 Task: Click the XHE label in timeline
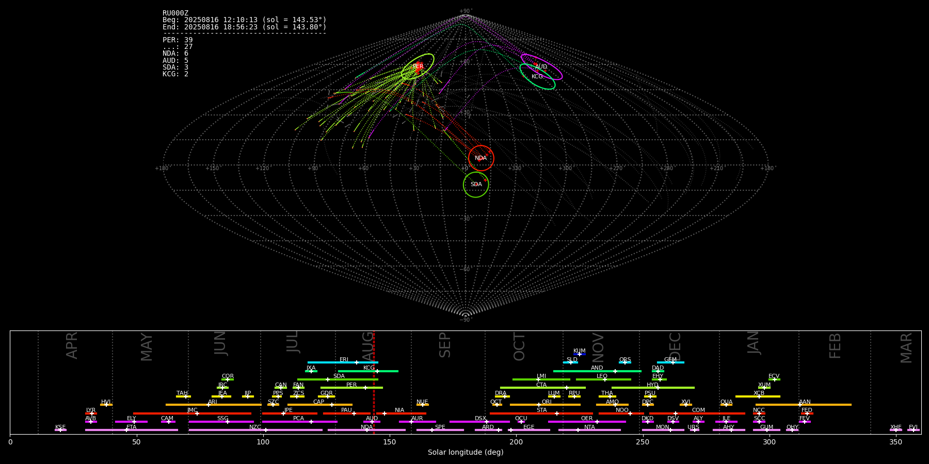point(896,427)
